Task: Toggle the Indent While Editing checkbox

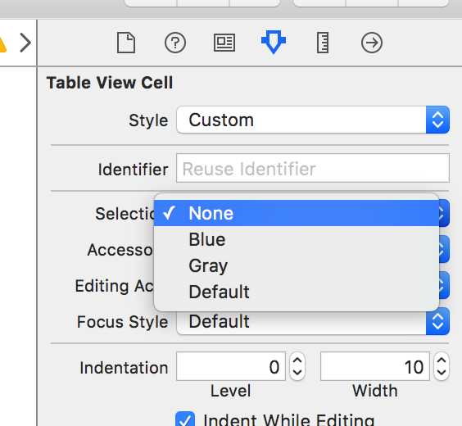Action: (185, 419)
